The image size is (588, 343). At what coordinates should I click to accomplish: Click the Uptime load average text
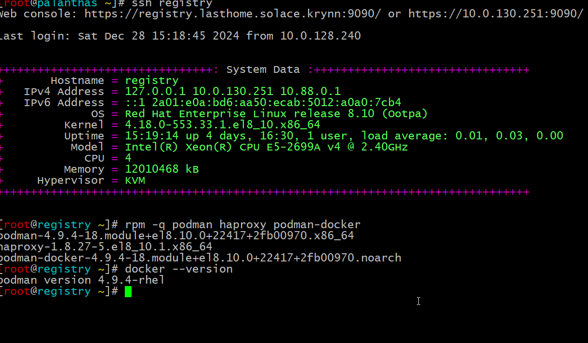(462, 136)
